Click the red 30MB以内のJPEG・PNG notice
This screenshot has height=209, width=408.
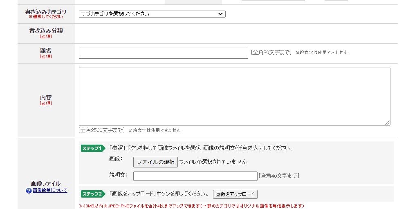[x=191, y=206]
